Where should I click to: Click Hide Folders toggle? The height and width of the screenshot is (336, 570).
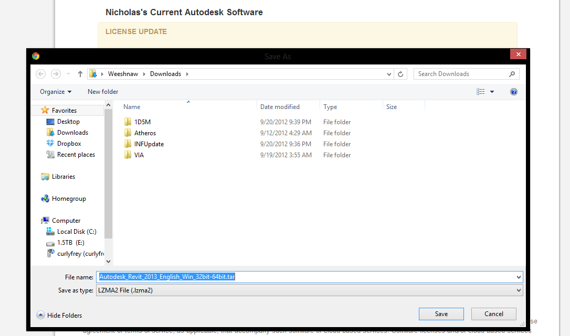[59, 316]
